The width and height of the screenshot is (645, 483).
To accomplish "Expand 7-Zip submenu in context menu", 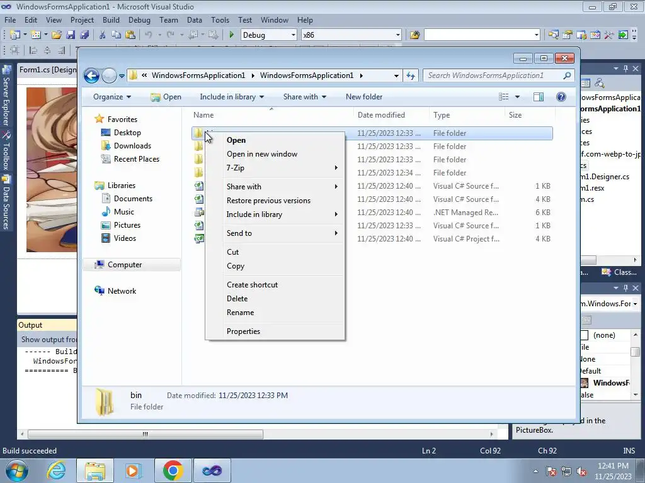I will [x=275, y=167].
